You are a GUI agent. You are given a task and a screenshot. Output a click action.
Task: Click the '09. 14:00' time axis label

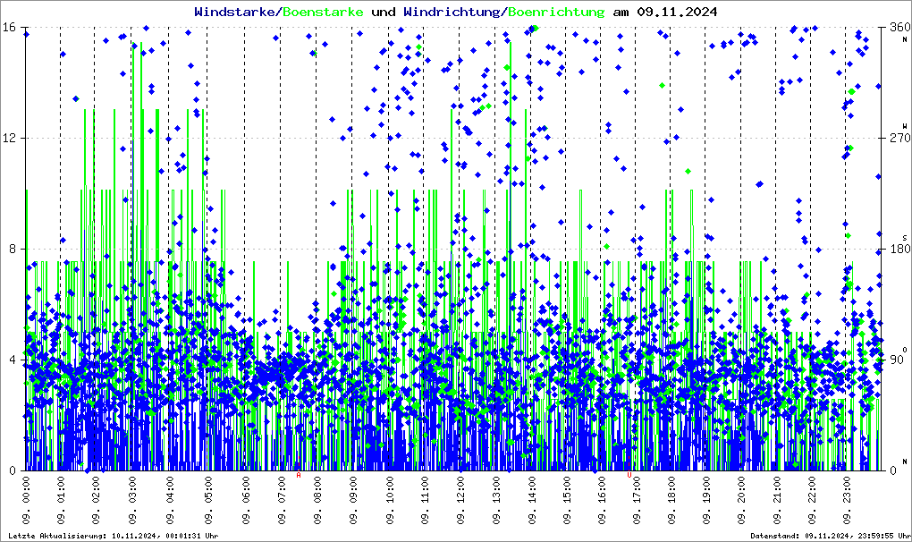(x=532, y=501)
